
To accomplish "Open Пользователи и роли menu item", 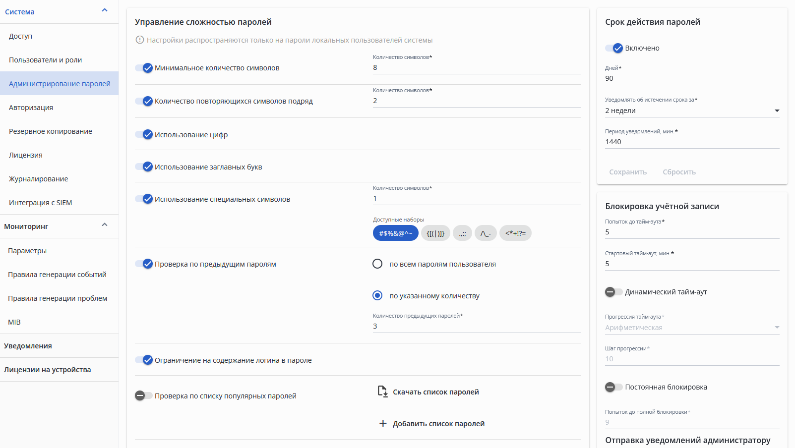I will [46, 60].
